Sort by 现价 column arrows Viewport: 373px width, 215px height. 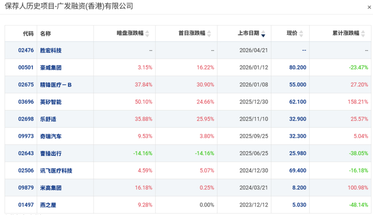(301, 34)
